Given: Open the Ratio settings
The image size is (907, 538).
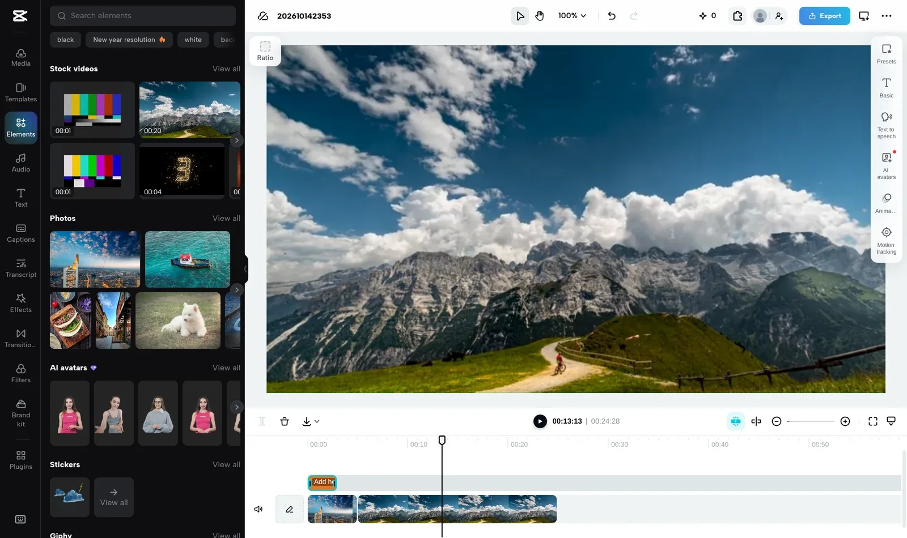Looking at the screenshot, I should click(265, 51).
